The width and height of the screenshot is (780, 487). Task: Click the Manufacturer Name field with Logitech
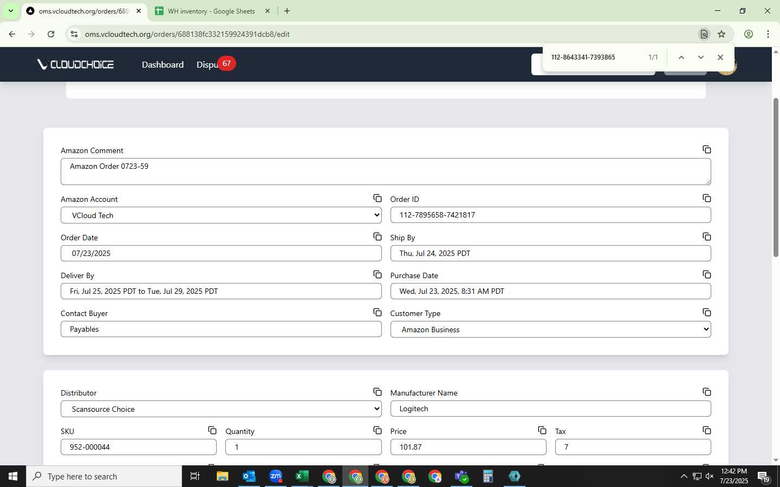[x=550, y=409]
